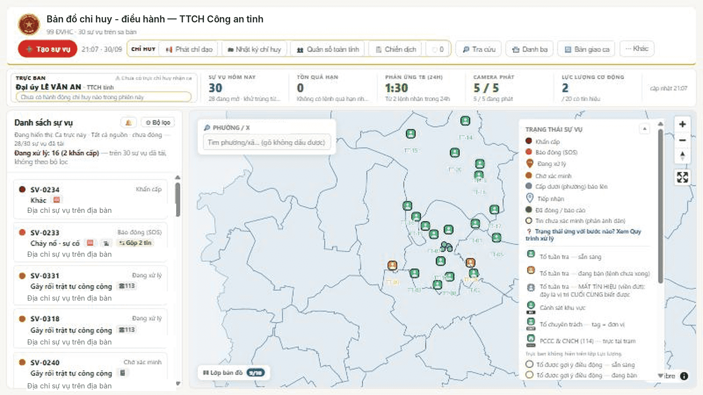Click the Bàn giao ca button
Screen dimensions: 703x395
[587, 50]
